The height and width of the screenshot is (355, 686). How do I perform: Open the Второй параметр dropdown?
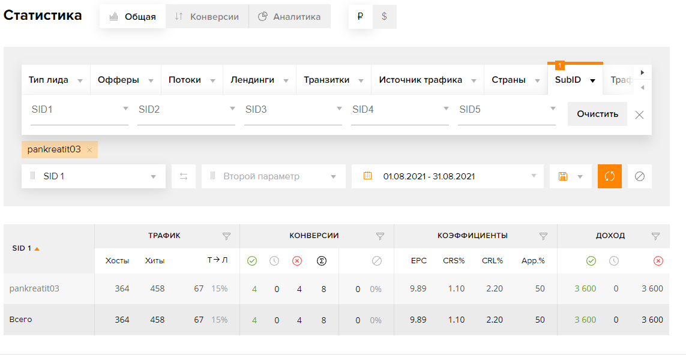[x=273, y=176]
